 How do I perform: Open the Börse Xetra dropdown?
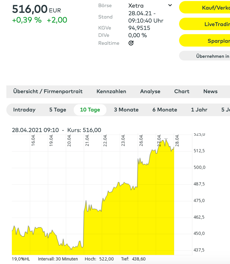pos(170,6)
